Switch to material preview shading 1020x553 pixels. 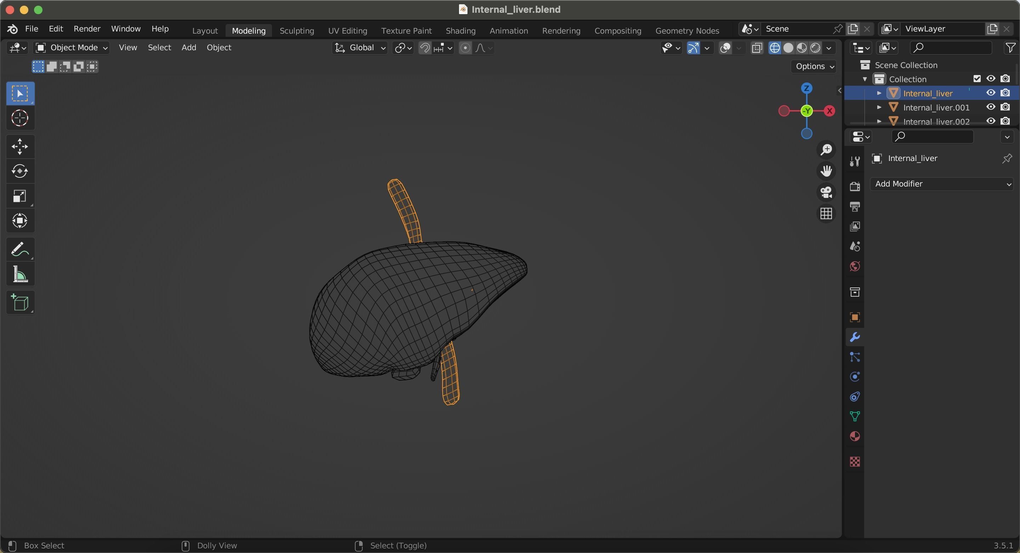[x=801, y=48]
